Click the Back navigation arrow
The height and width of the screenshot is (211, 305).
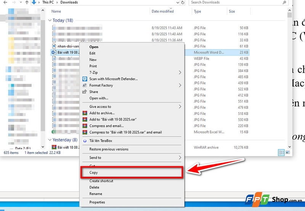click(x=5, y=2)
